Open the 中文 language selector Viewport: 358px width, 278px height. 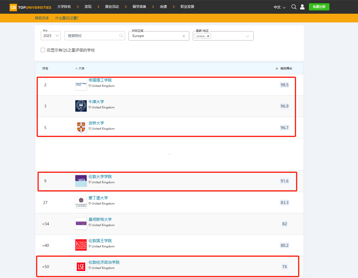[279, 7]
